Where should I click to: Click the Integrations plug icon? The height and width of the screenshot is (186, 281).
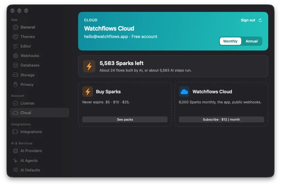click(15, 132)
